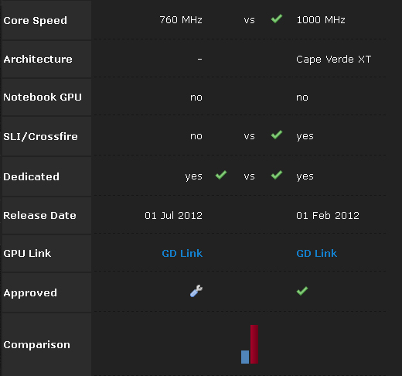This screenshot has width=402, height=376.
Task: Click the Cape Verde XT architecture value
Action: tap(334, 60)
